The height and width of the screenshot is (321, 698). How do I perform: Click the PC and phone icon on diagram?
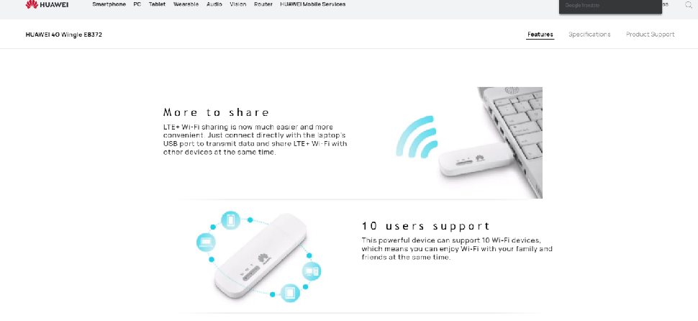tap(312, 271)
